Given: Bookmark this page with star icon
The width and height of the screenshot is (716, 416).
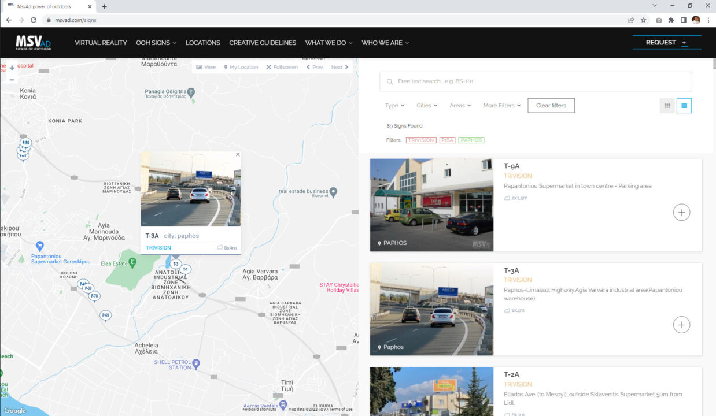Looking at the screenshot, I should [x=643, y=20].
